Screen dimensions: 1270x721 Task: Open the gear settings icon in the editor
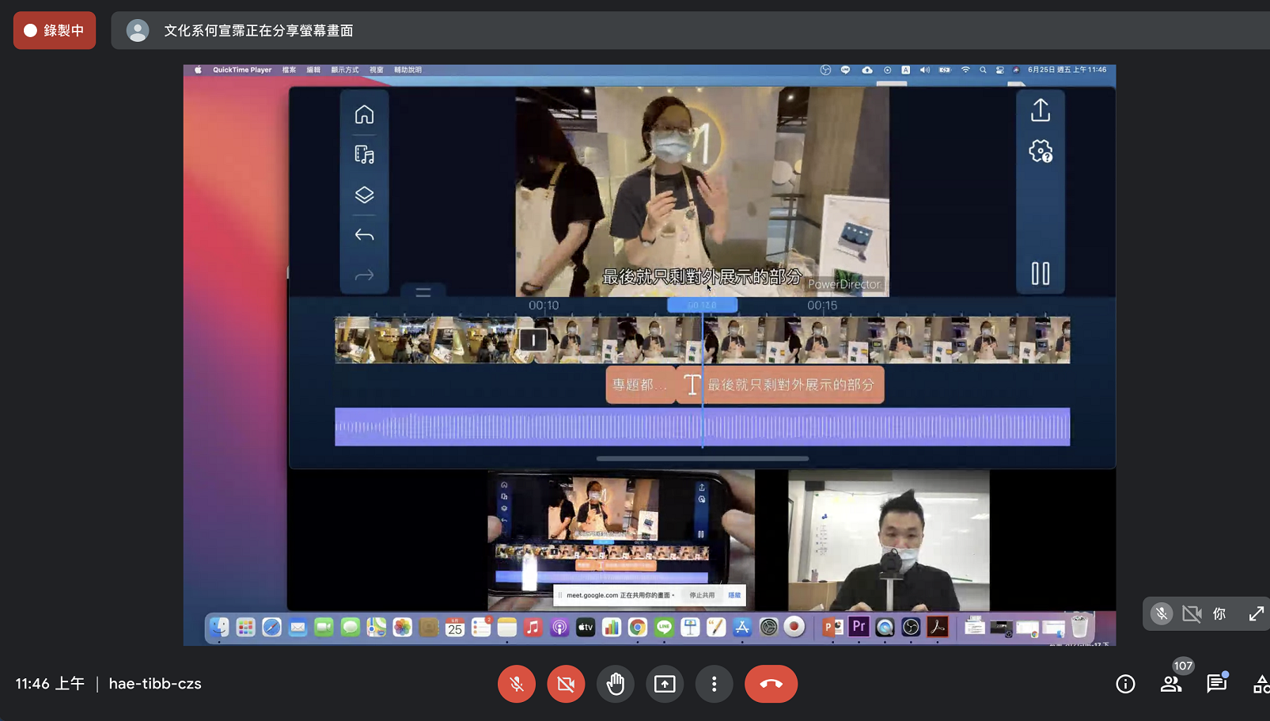tap(1041, 151)
